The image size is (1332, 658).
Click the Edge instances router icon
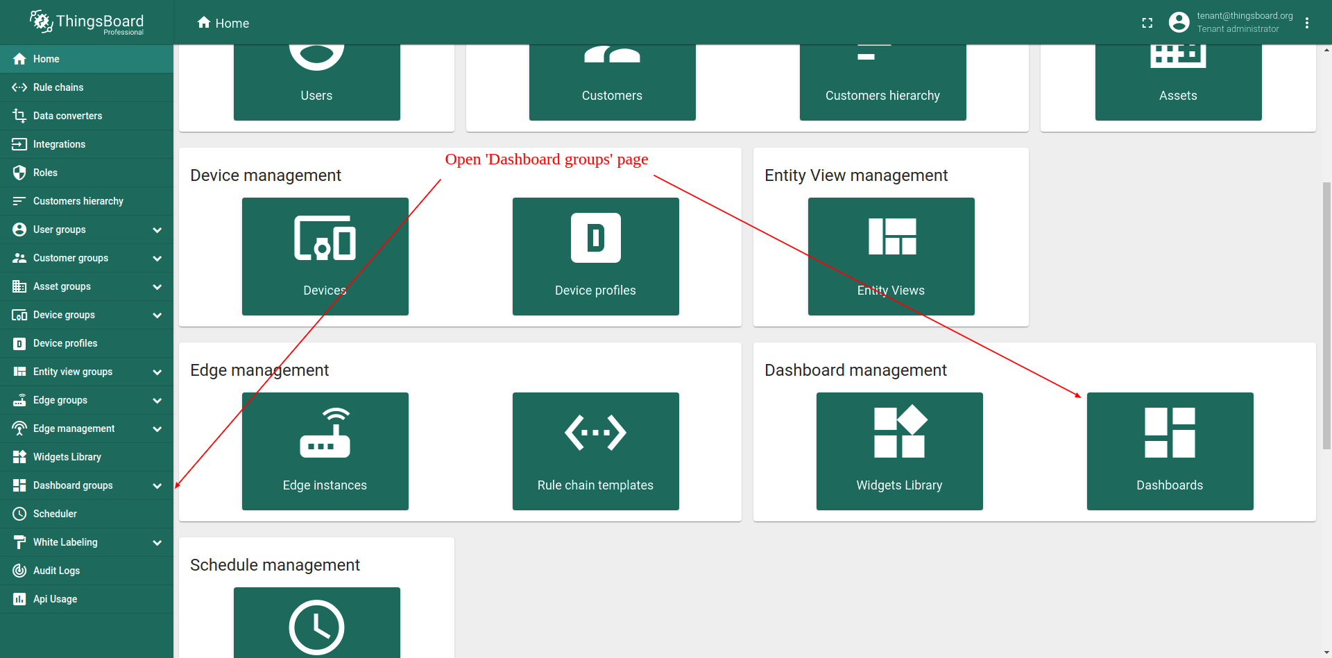pos(325,433)
